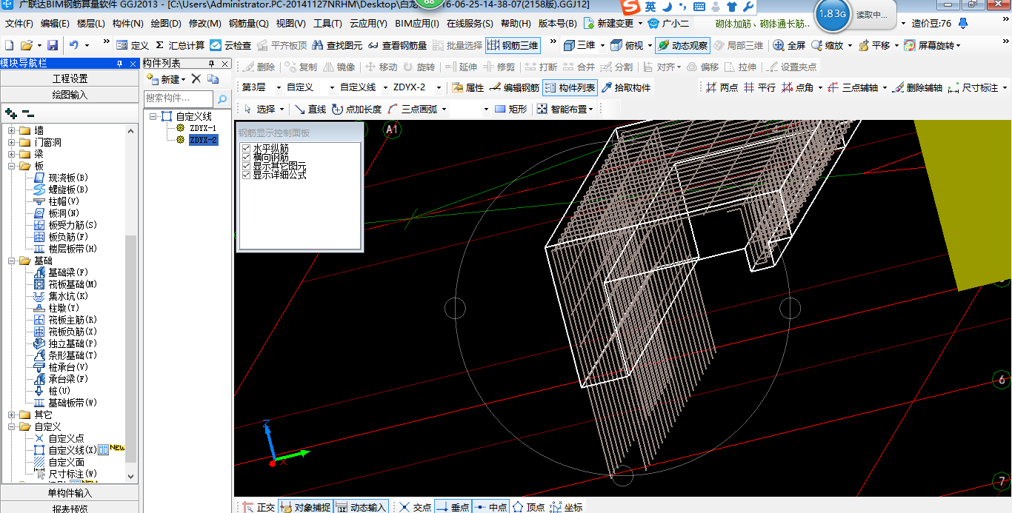The image size is (1012, 513).
Task: Open the 钢筋量(Q) menu
Action: tap(248, 23)
